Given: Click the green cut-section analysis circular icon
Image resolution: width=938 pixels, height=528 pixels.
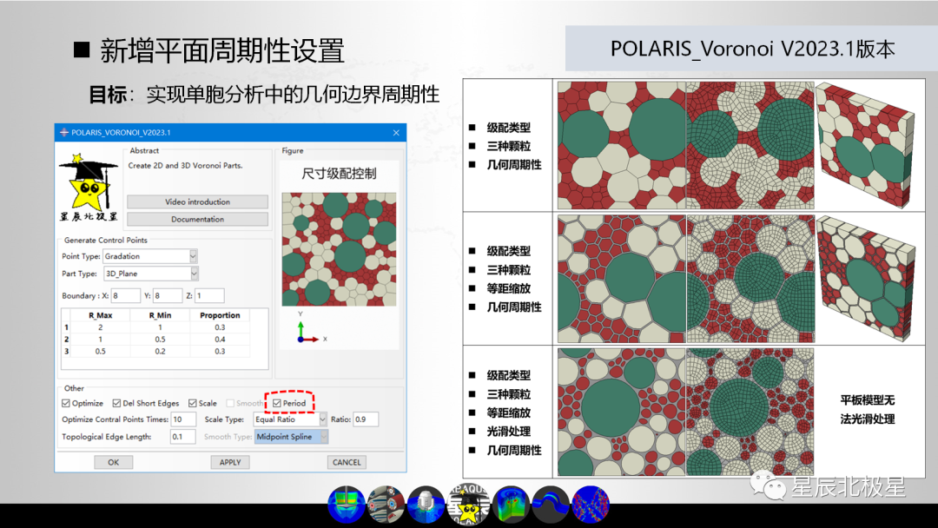Looking at the screenshot, I should 510,503.
